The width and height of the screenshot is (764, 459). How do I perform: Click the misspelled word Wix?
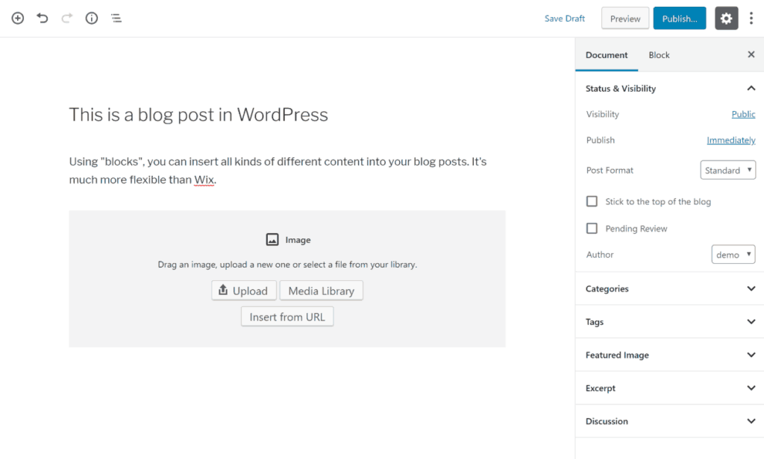(204, 180)
